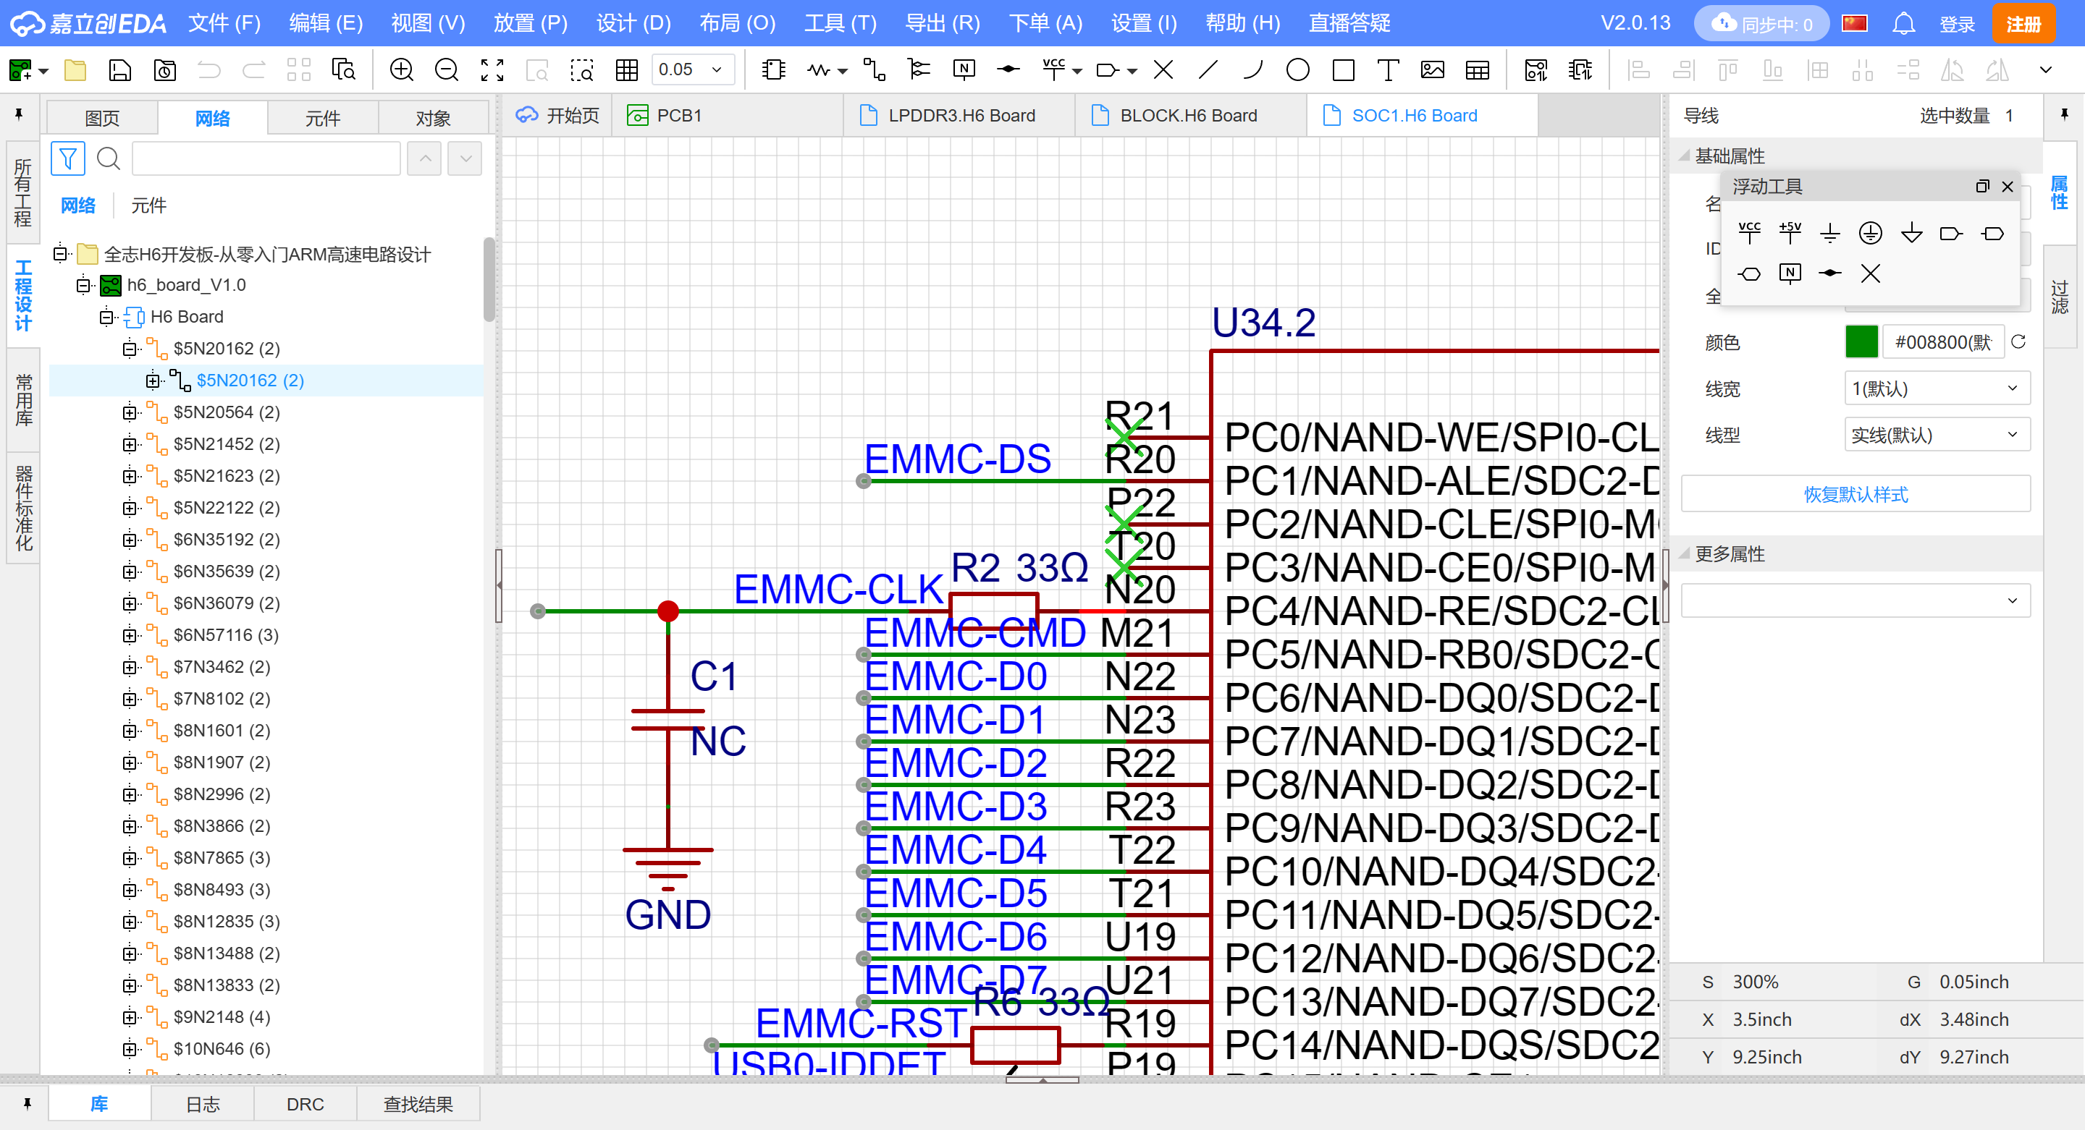
Task: Click the orange register button
Action: (2023, 23)
